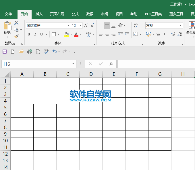Increase decimal places
Image resolution: width=195 pixels, height=170 pixels.
(173, 34)
